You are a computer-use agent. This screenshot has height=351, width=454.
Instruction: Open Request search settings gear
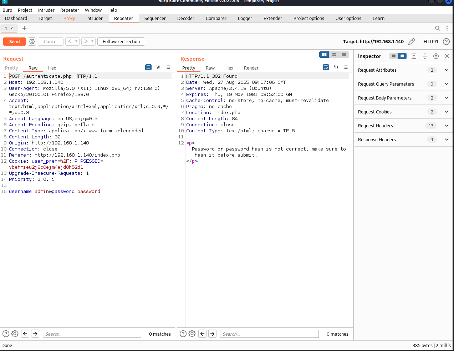coord(15,334)
